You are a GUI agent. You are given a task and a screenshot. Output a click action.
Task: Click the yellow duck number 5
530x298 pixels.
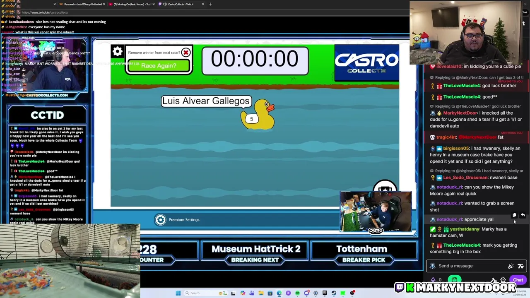(x=258, y=115)
